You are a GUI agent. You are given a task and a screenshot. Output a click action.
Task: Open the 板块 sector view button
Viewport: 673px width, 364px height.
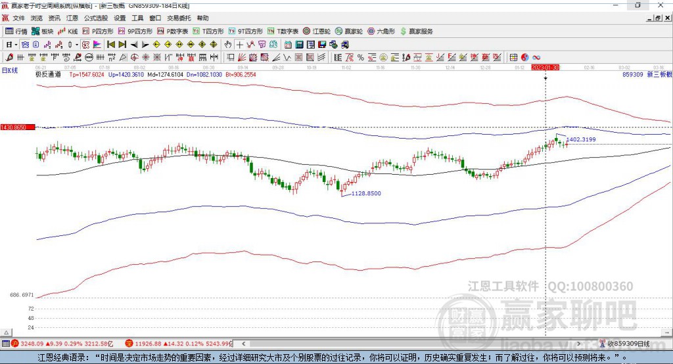click(43, 32)
